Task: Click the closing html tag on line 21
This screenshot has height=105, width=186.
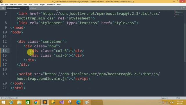Action: tap(18, 88)
